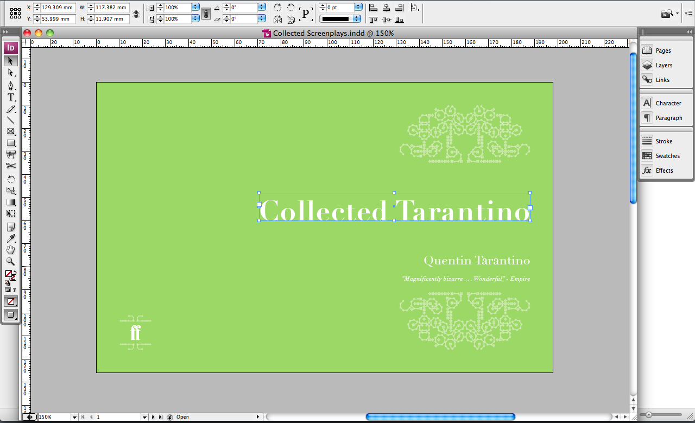Image resolution: width=695 pixels, height=423 pixels.
Task: Open the preflight Open status menu arrow
Action: pyautogui.click(x=258, y=417)
